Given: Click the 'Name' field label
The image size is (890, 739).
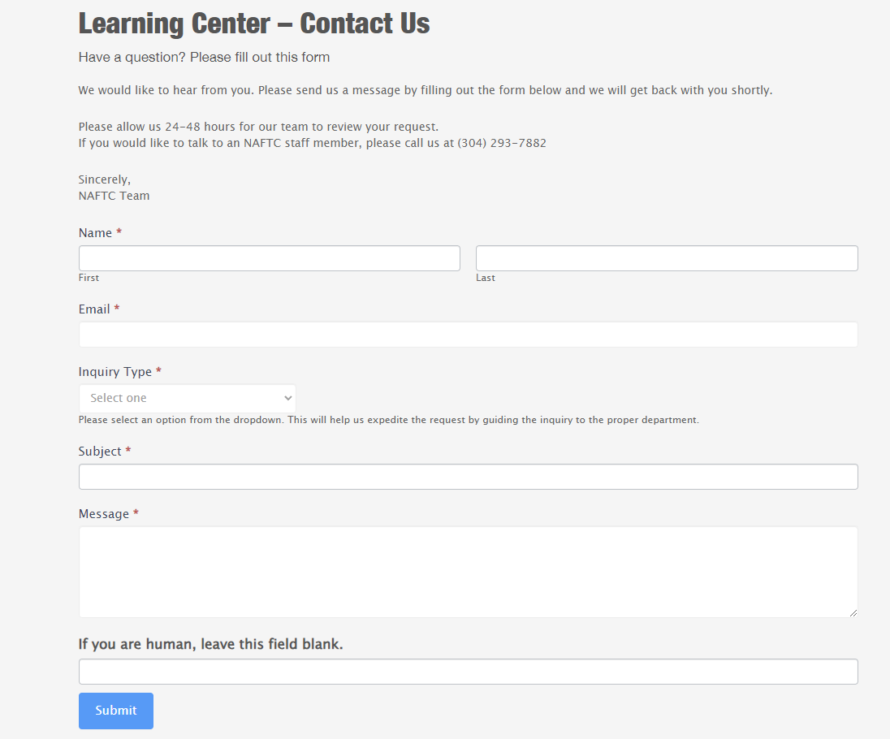Looking at the screenshot, I should [x=95, y=233].
